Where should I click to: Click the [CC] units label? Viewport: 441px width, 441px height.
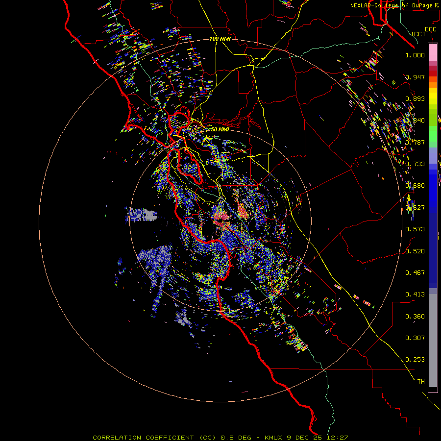coord(418,34)
